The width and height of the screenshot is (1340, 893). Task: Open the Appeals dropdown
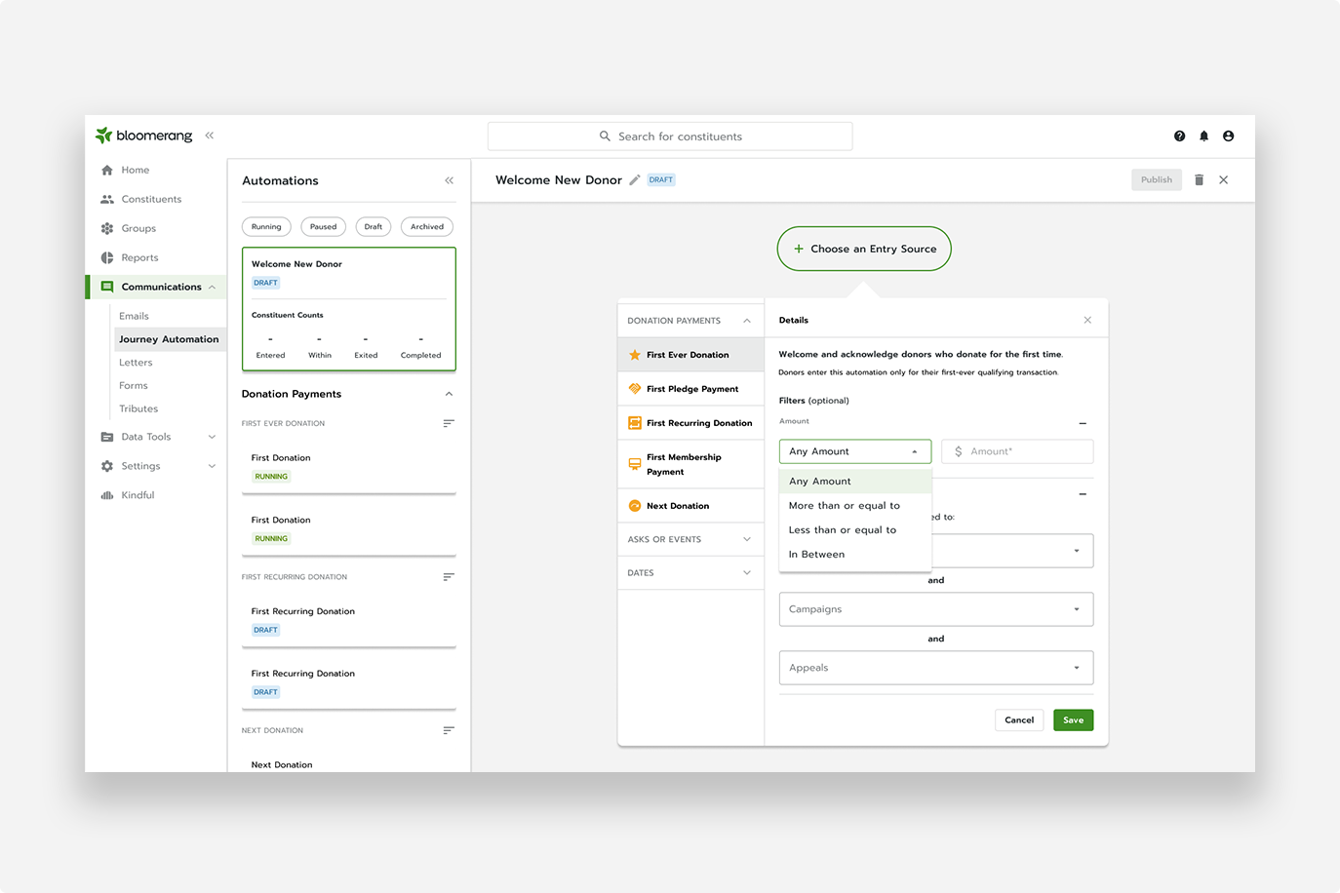(936, 668)
